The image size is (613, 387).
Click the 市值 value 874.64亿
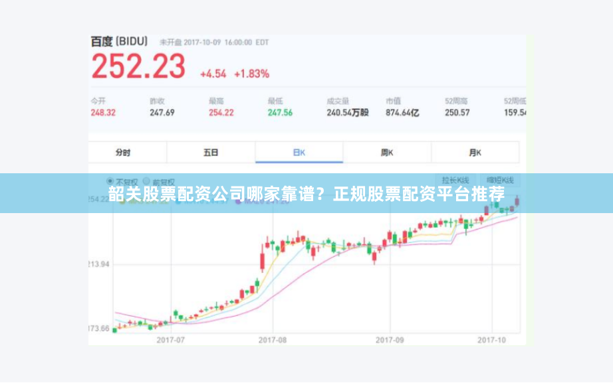402,112
